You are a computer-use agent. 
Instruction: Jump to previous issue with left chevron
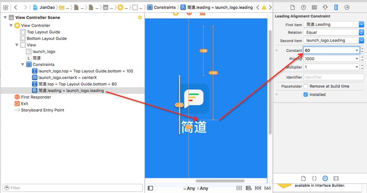(258, 7)
